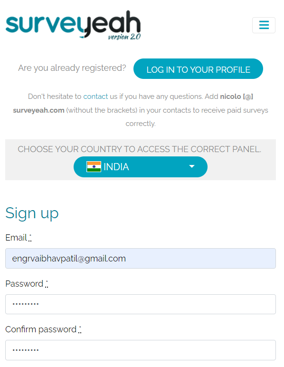The image size is (284, 367).
Task: Follow the contact link
Action: (95, 97)
